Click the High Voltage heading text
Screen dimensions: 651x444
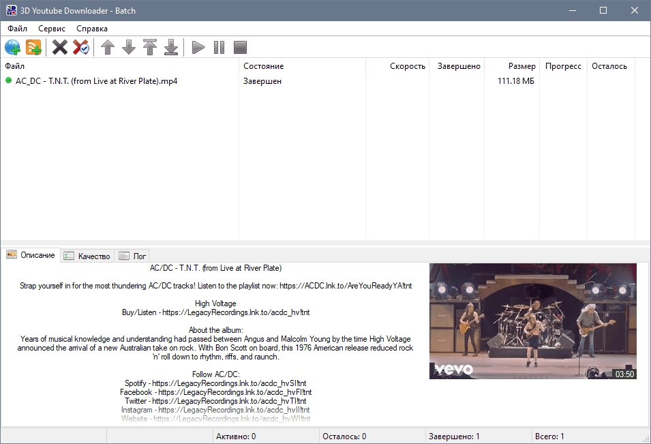[215, 304]
